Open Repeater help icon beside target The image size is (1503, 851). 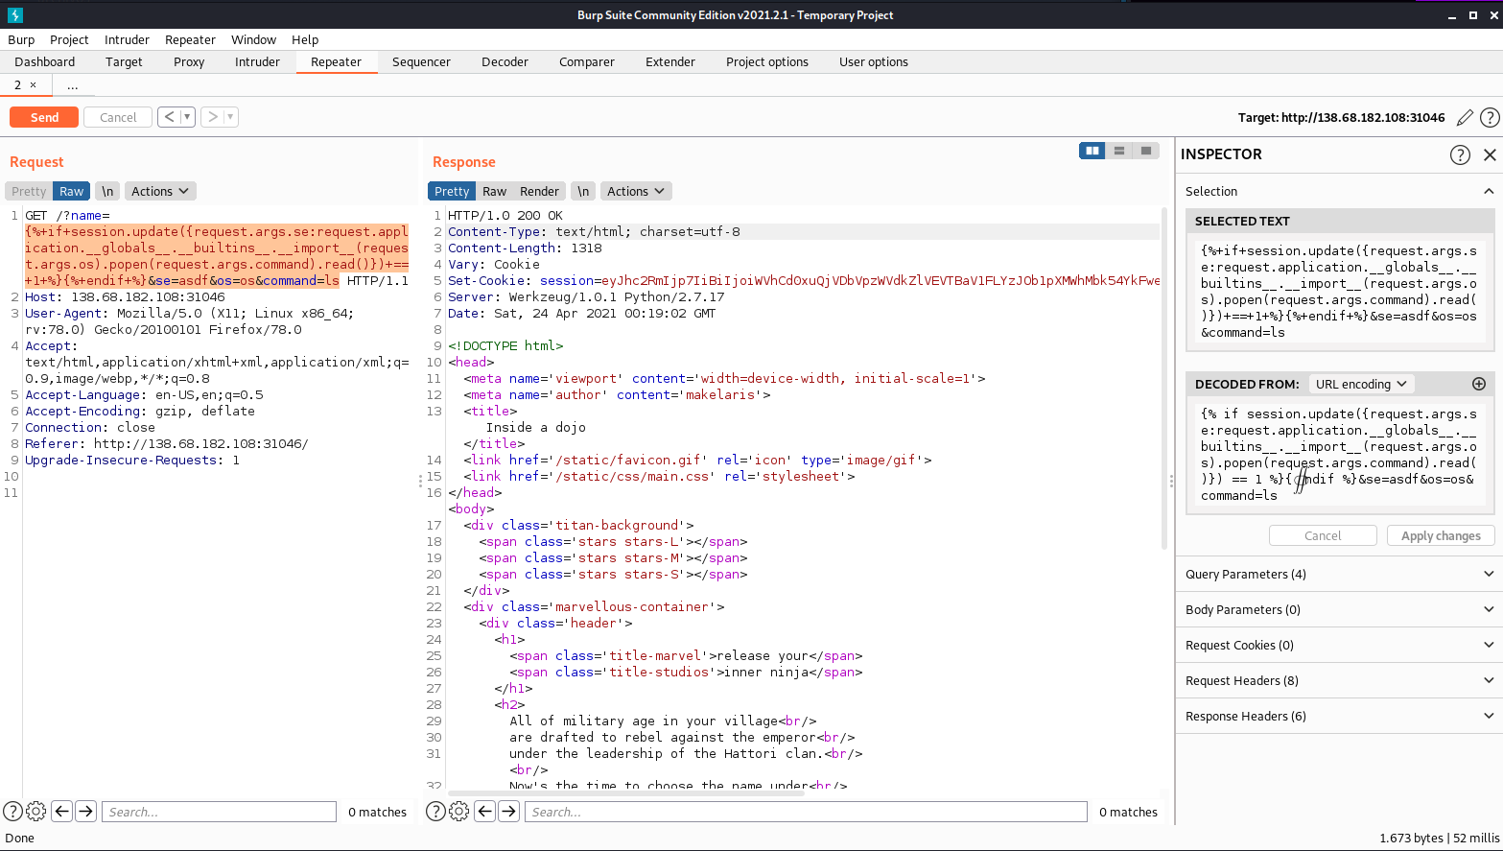click(x=1490, y=117)
